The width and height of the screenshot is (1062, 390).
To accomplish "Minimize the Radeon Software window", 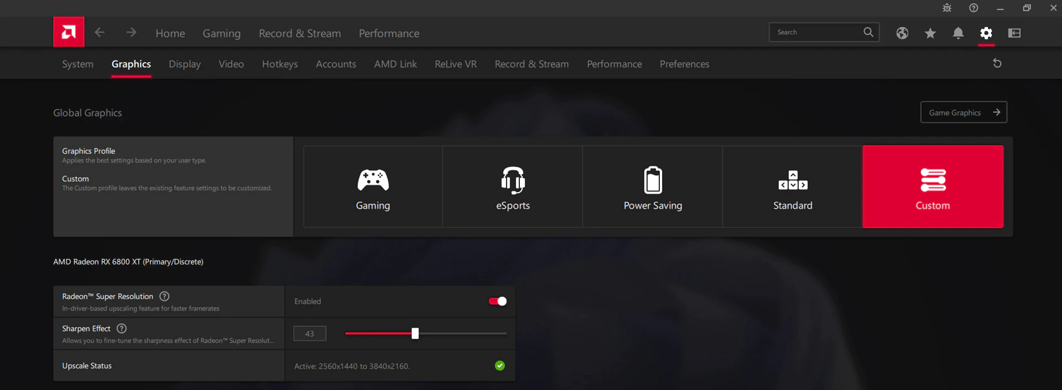I will (x=1000, y=8).
